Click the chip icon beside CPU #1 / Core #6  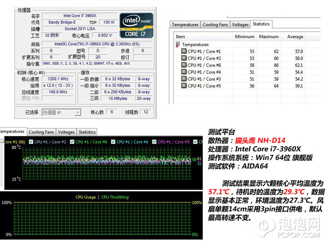point(184,65)
